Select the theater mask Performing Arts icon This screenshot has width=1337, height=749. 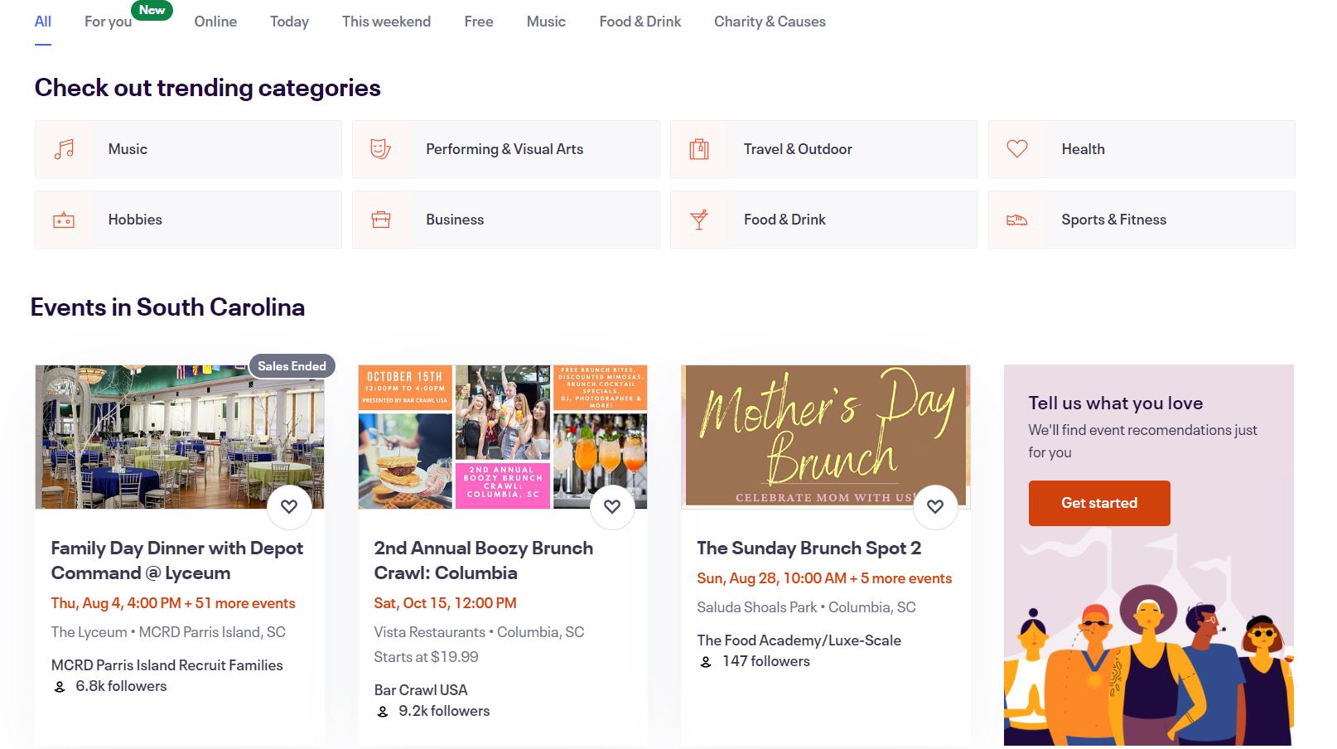point(380,149)
